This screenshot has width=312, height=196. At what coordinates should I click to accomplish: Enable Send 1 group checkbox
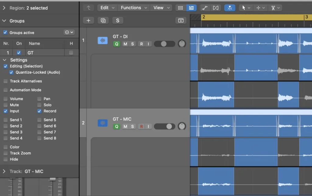coord(5,120)
